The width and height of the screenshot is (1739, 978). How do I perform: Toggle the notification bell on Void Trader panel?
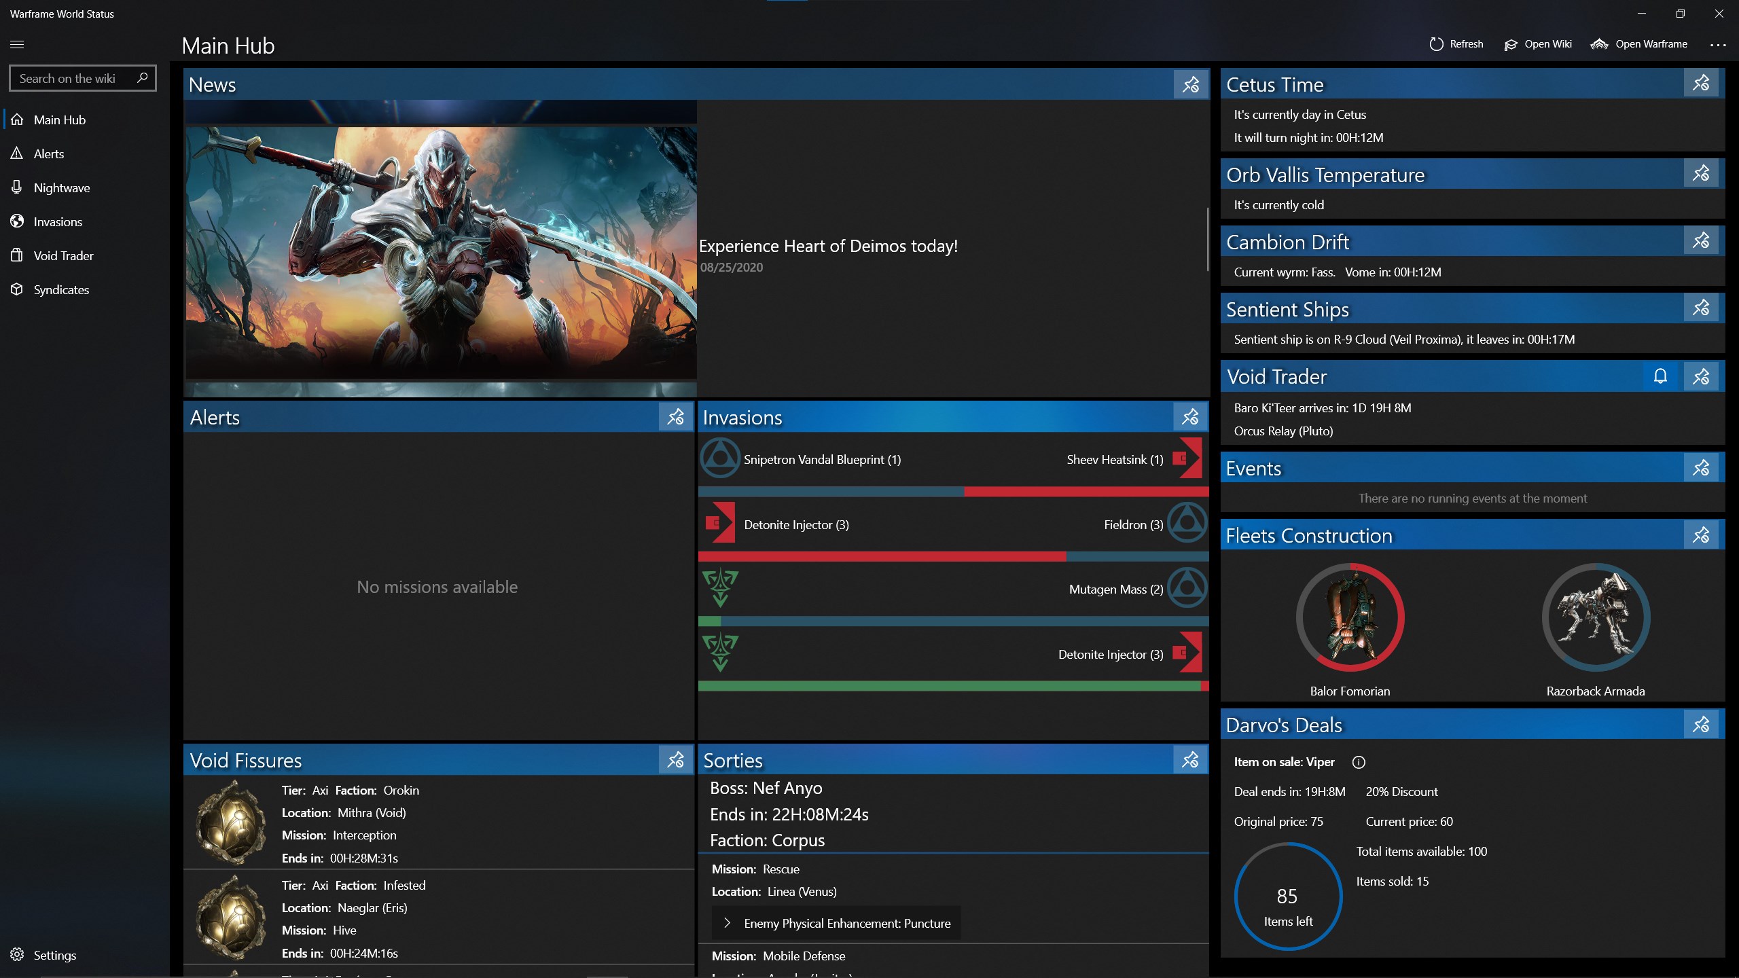click(1660, 376)
